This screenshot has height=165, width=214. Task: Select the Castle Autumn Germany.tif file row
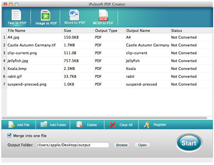tap(107, 45)
